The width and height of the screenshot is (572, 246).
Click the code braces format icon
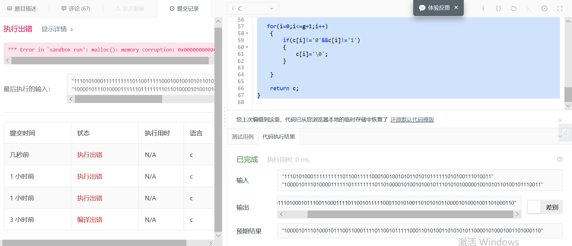pyautogui.click(x=498, y=8)
